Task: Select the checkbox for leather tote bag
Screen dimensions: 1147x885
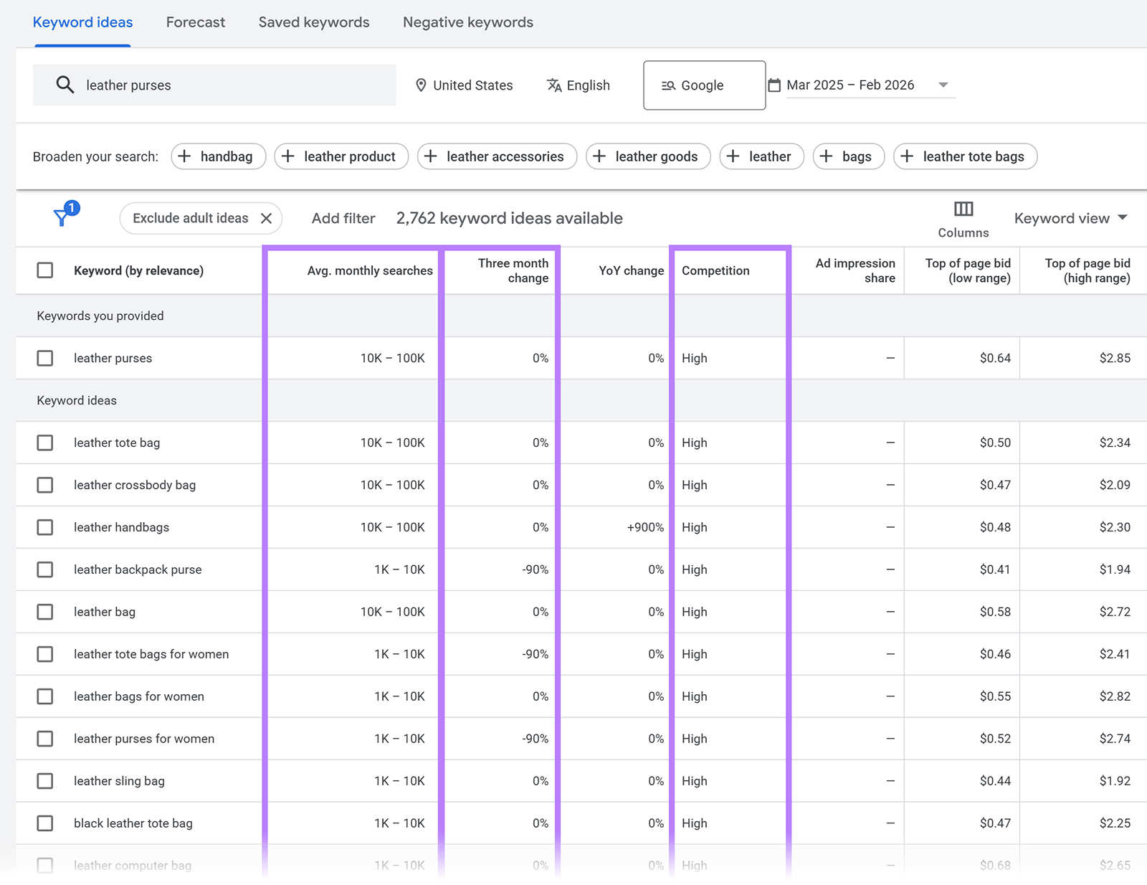Action: pyautogui.click(x=45, y=442)
